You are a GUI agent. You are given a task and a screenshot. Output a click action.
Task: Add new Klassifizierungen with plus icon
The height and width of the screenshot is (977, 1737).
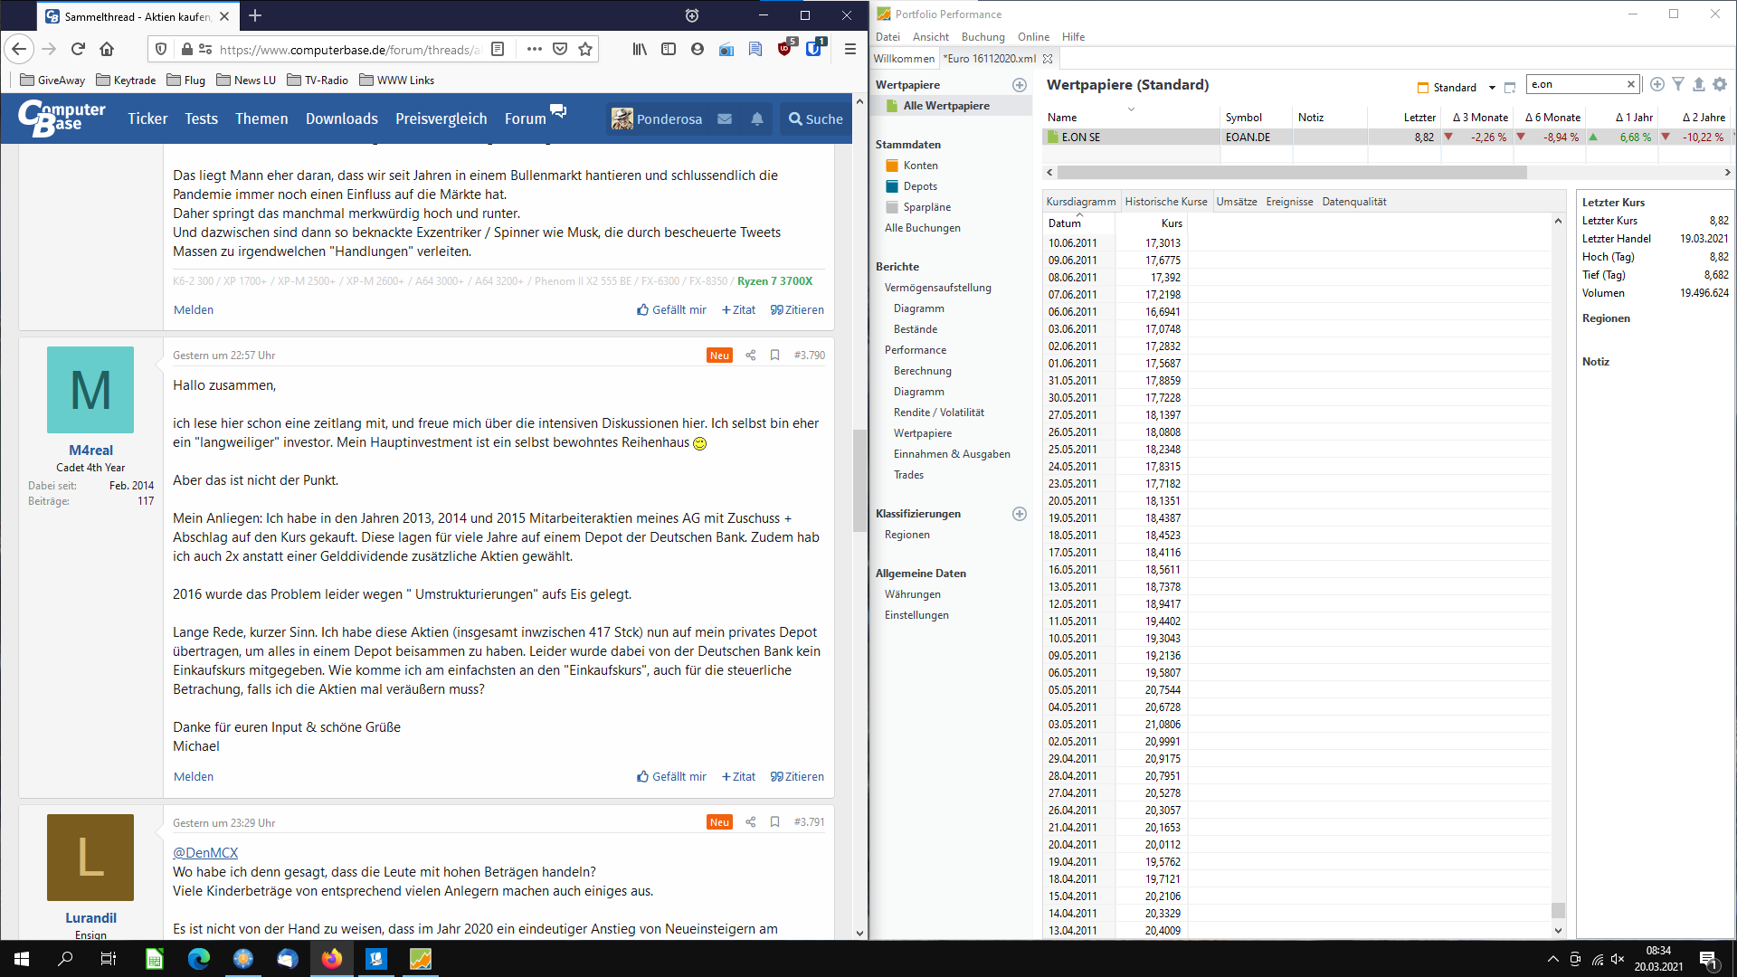1020,514
